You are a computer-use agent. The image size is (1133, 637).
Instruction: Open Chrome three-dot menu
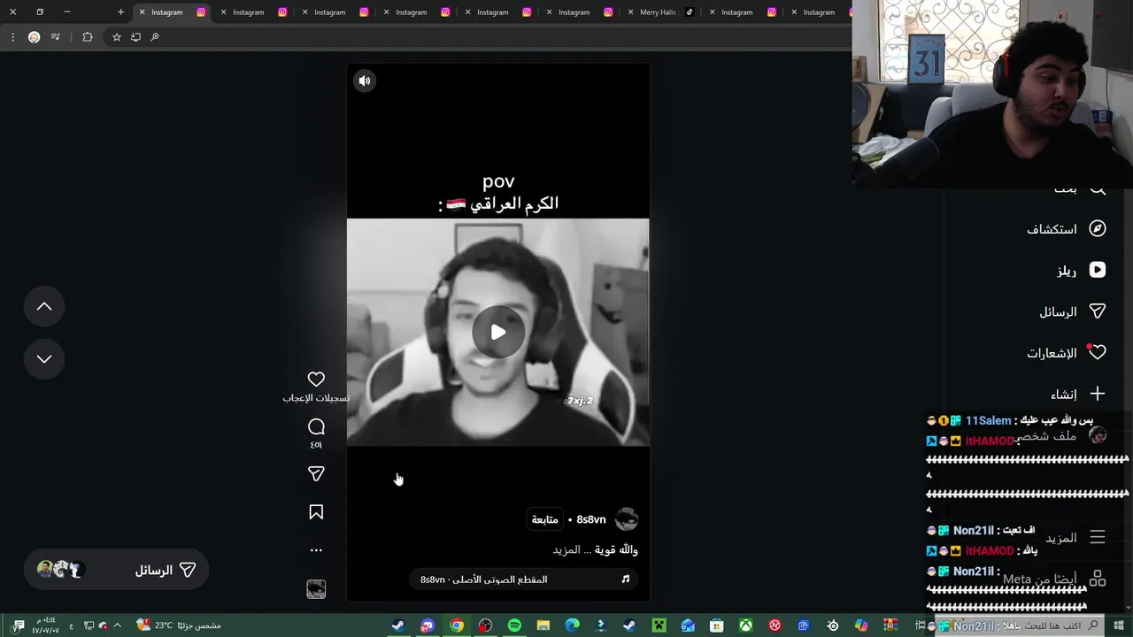click(12, 37)
